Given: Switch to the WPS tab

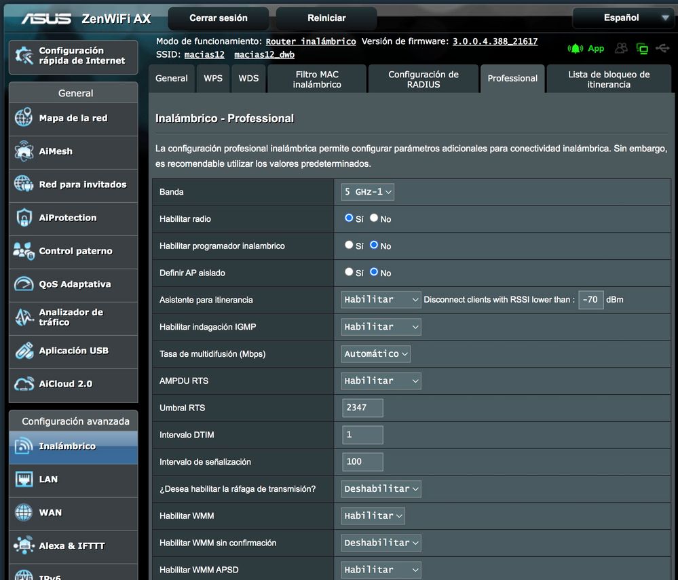Looking at the screenshot, I should (x=213, y=79).
